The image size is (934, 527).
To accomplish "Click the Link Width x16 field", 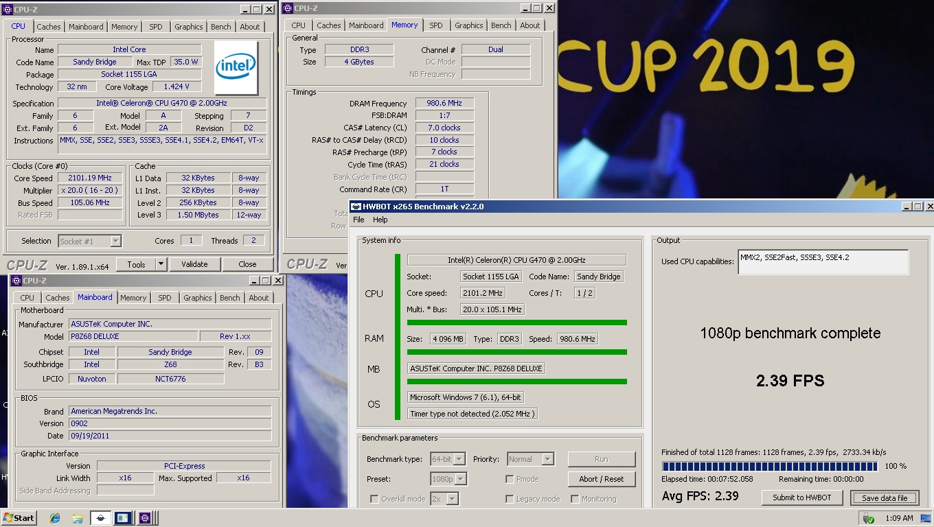I will pos(124,478).
